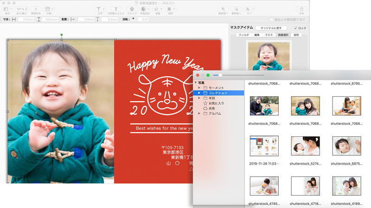
Task: Adjust the thumbnail size slider in photo browser
Action: 220,75
